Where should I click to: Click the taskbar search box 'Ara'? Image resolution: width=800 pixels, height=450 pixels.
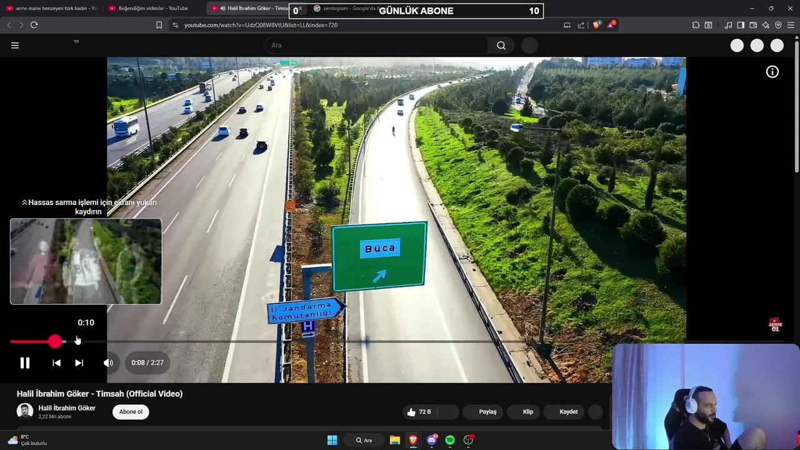click(x=364, y=440)
